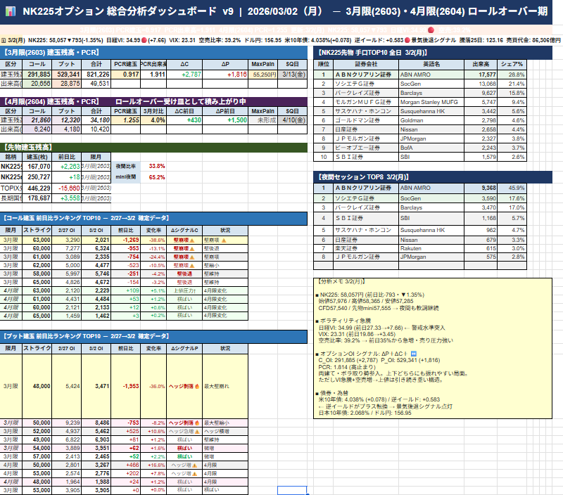Select the put 3/2 OI value 8,486
This screenshot has width=563, height=495.
point(96,423)
